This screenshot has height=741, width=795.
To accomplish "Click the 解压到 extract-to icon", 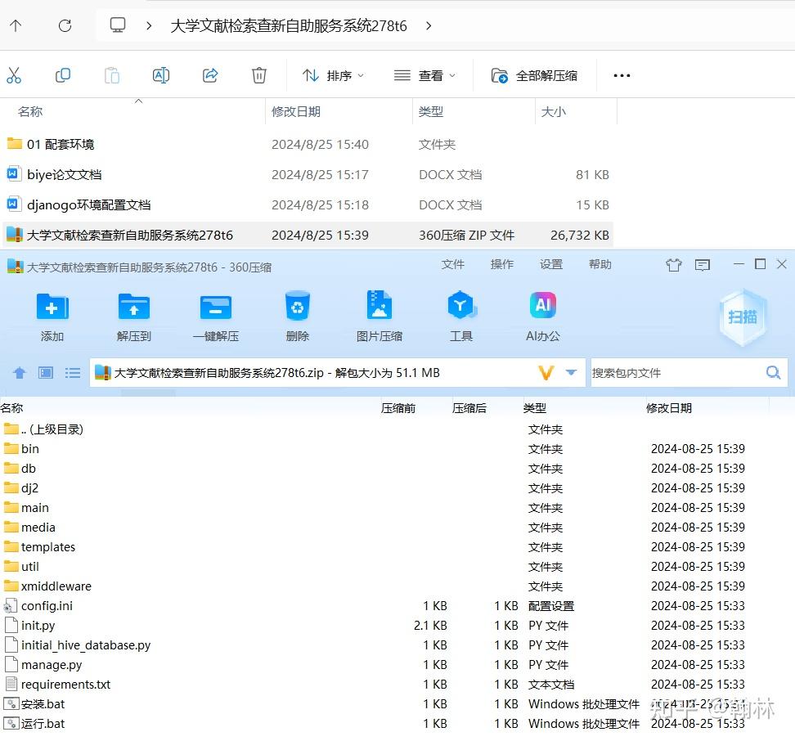I will coord(134,307).
